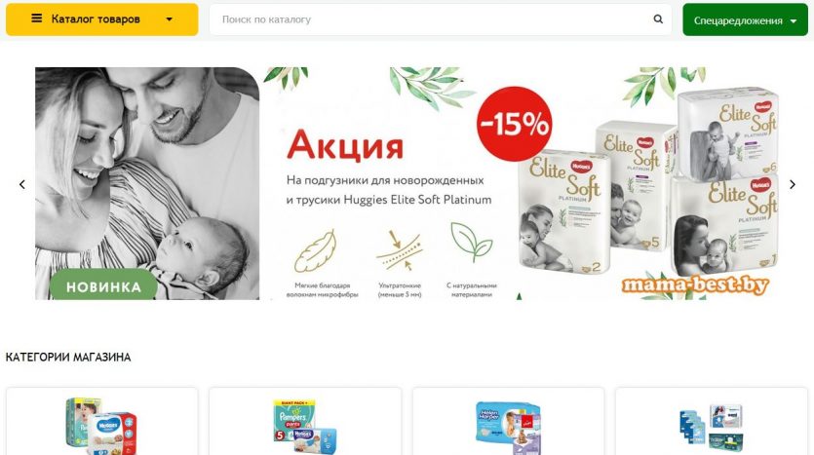Go to previous banner slide arrow
This screenshot has height=455, width=814.
tap(21, 184)
